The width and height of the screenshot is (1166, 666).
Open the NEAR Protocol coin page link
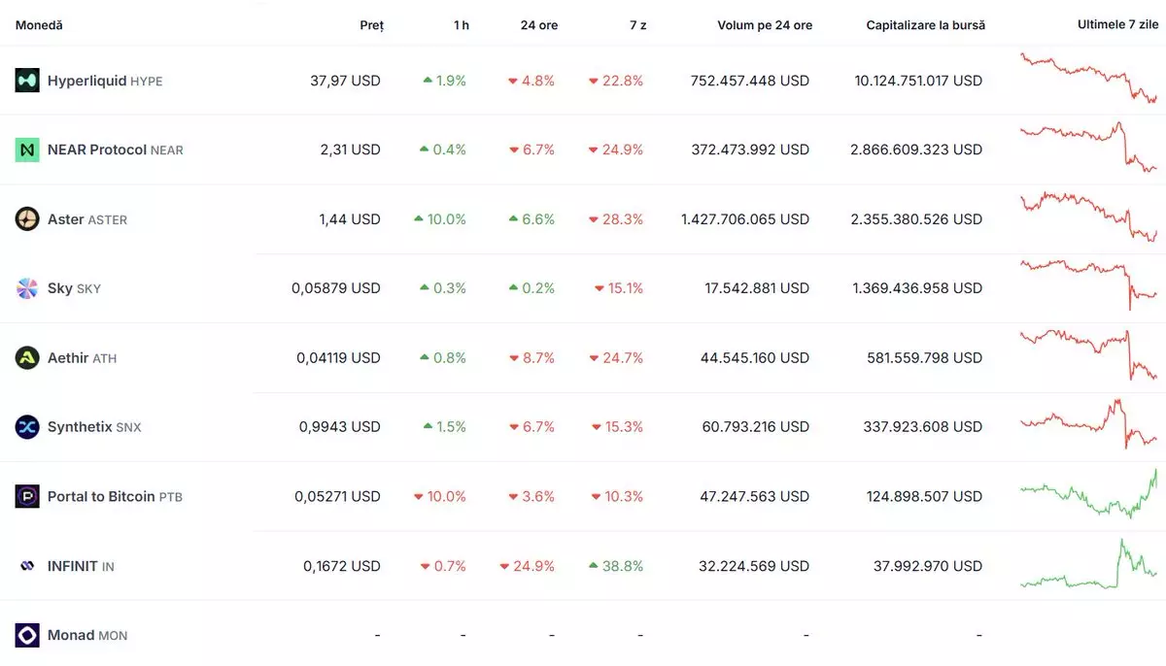click(115, 150)
